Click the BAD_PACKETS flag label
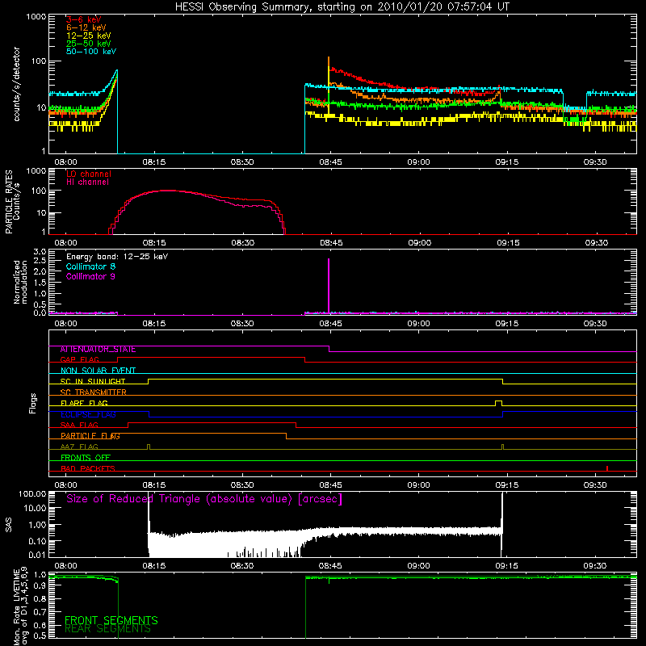The height and width of the screenshot is (646, 646). pyautogui.click(x=88, y=468)
